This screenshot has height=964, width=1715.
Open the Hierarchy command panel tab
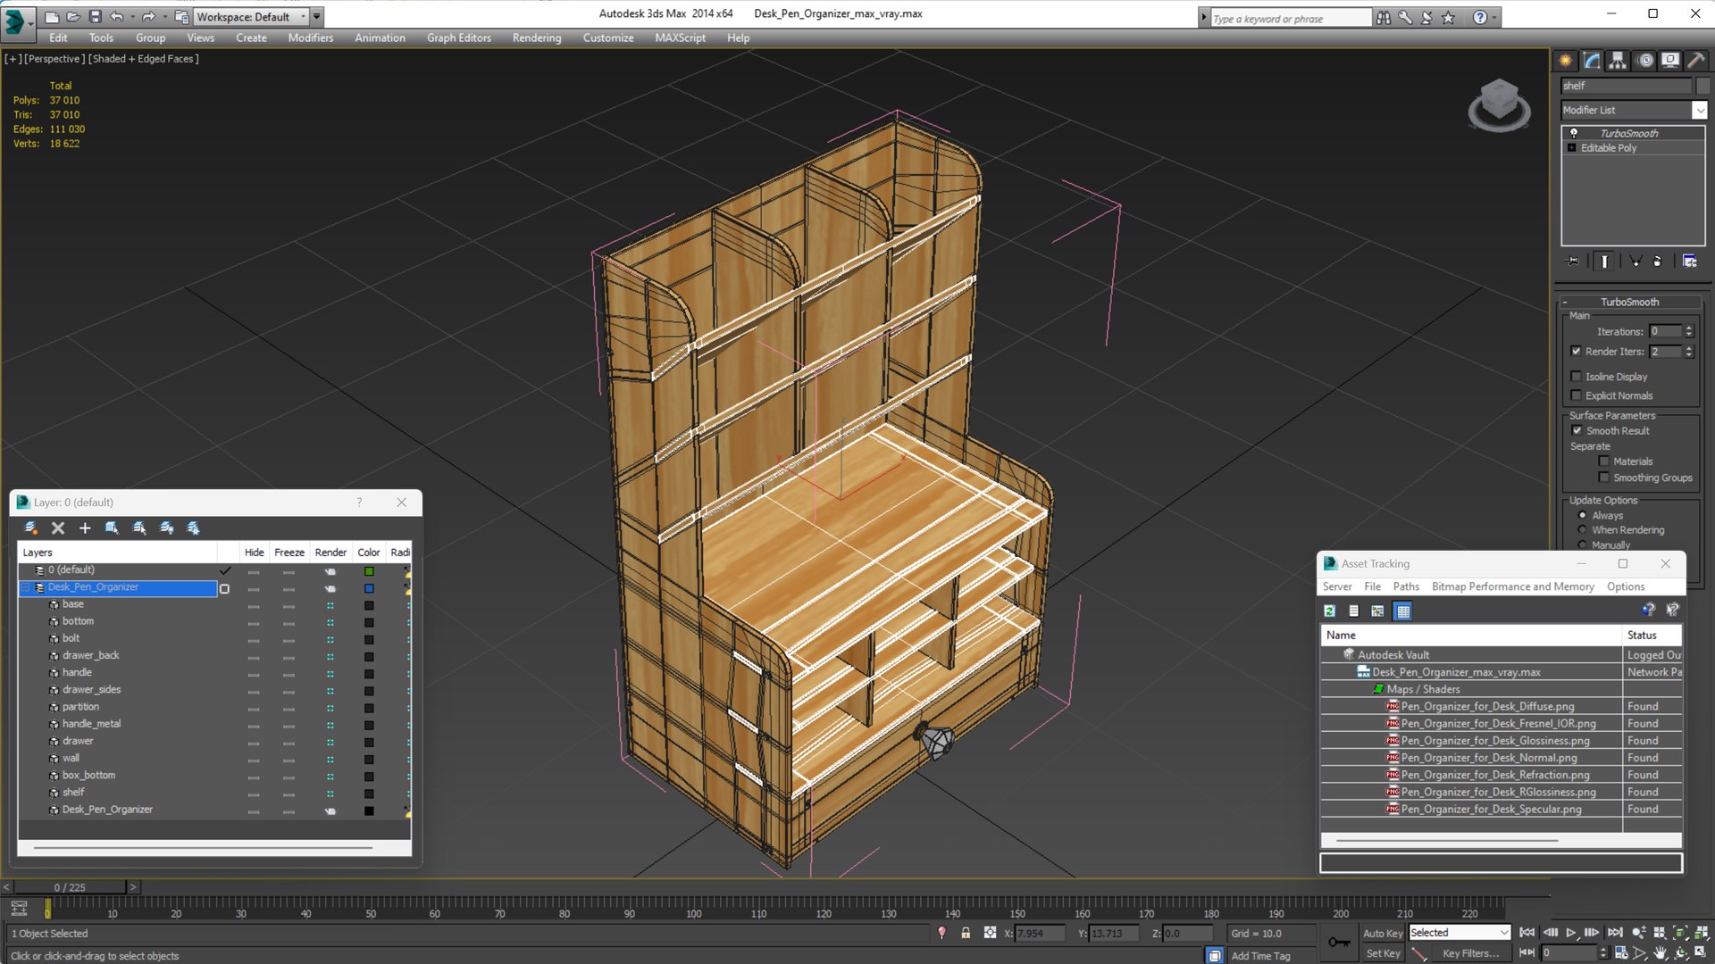(1618, 61)
